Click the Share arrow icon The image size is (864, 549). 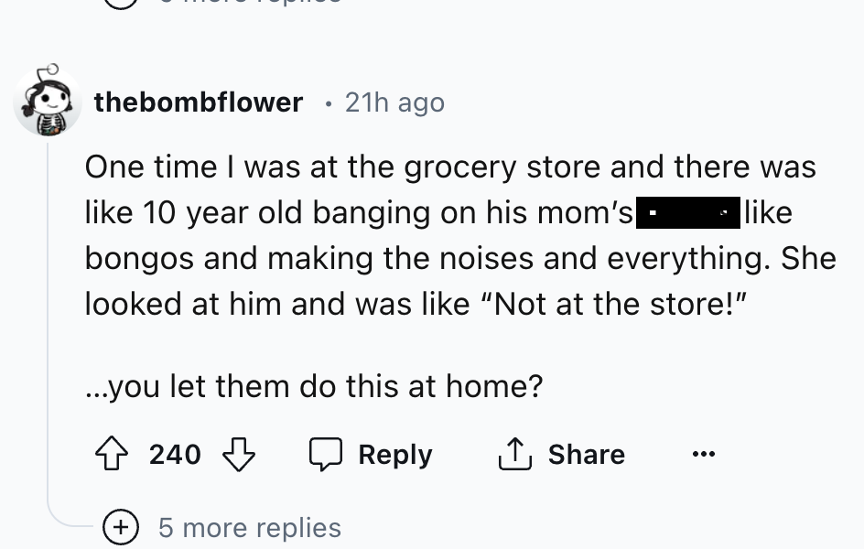point(516,455)
